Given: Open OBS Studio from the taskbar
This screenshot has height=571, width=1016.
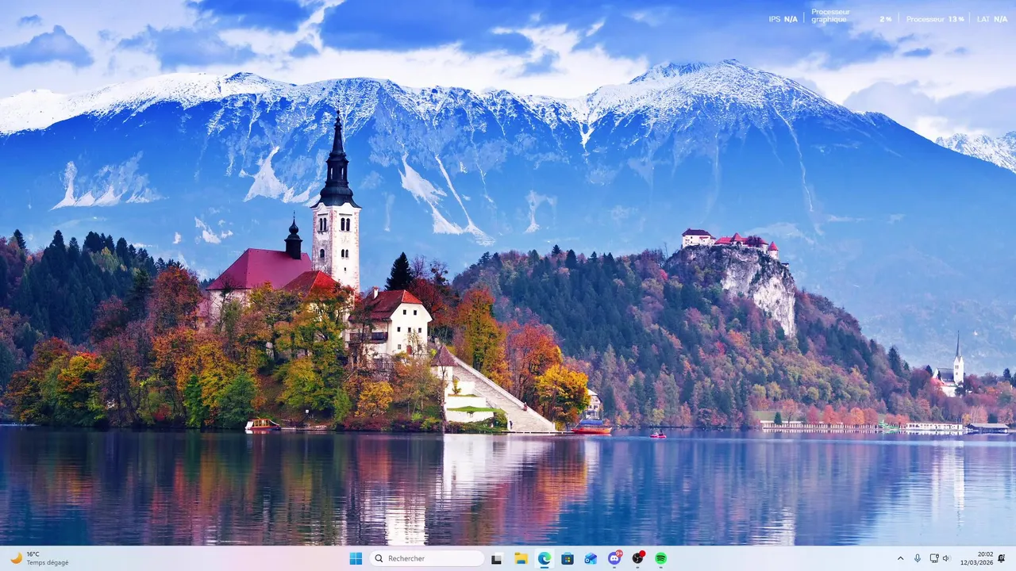Looking at the screenshot, I should tap(637, 558).
